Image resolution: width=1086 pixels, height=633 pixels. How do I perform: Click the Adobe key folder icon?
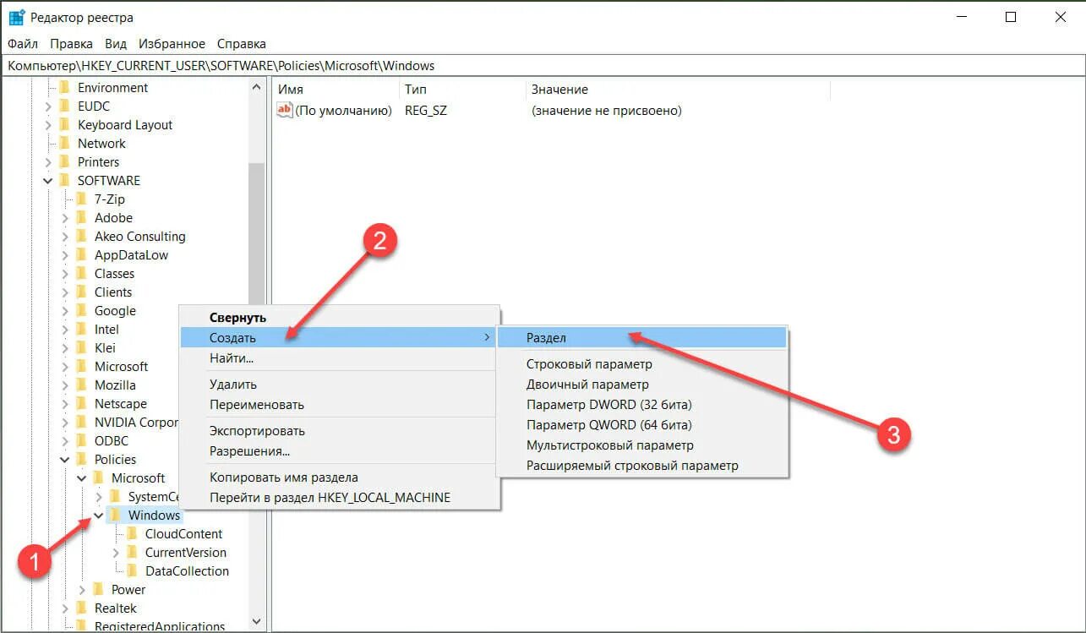81,218
